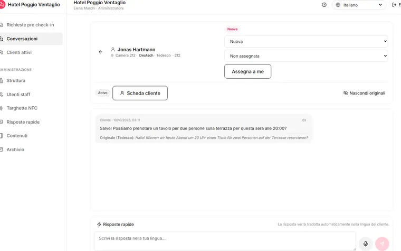Open Contenuti in the sidebar
This screenshot has width=401, height=251.
30,135
